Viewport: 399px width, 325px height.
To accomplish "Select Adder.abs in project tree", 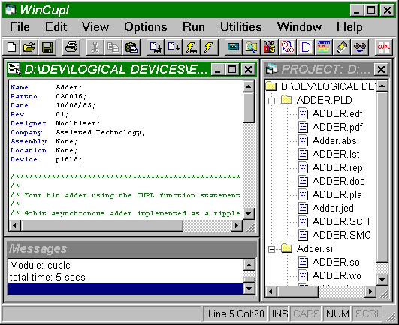I will coord(334,140).
